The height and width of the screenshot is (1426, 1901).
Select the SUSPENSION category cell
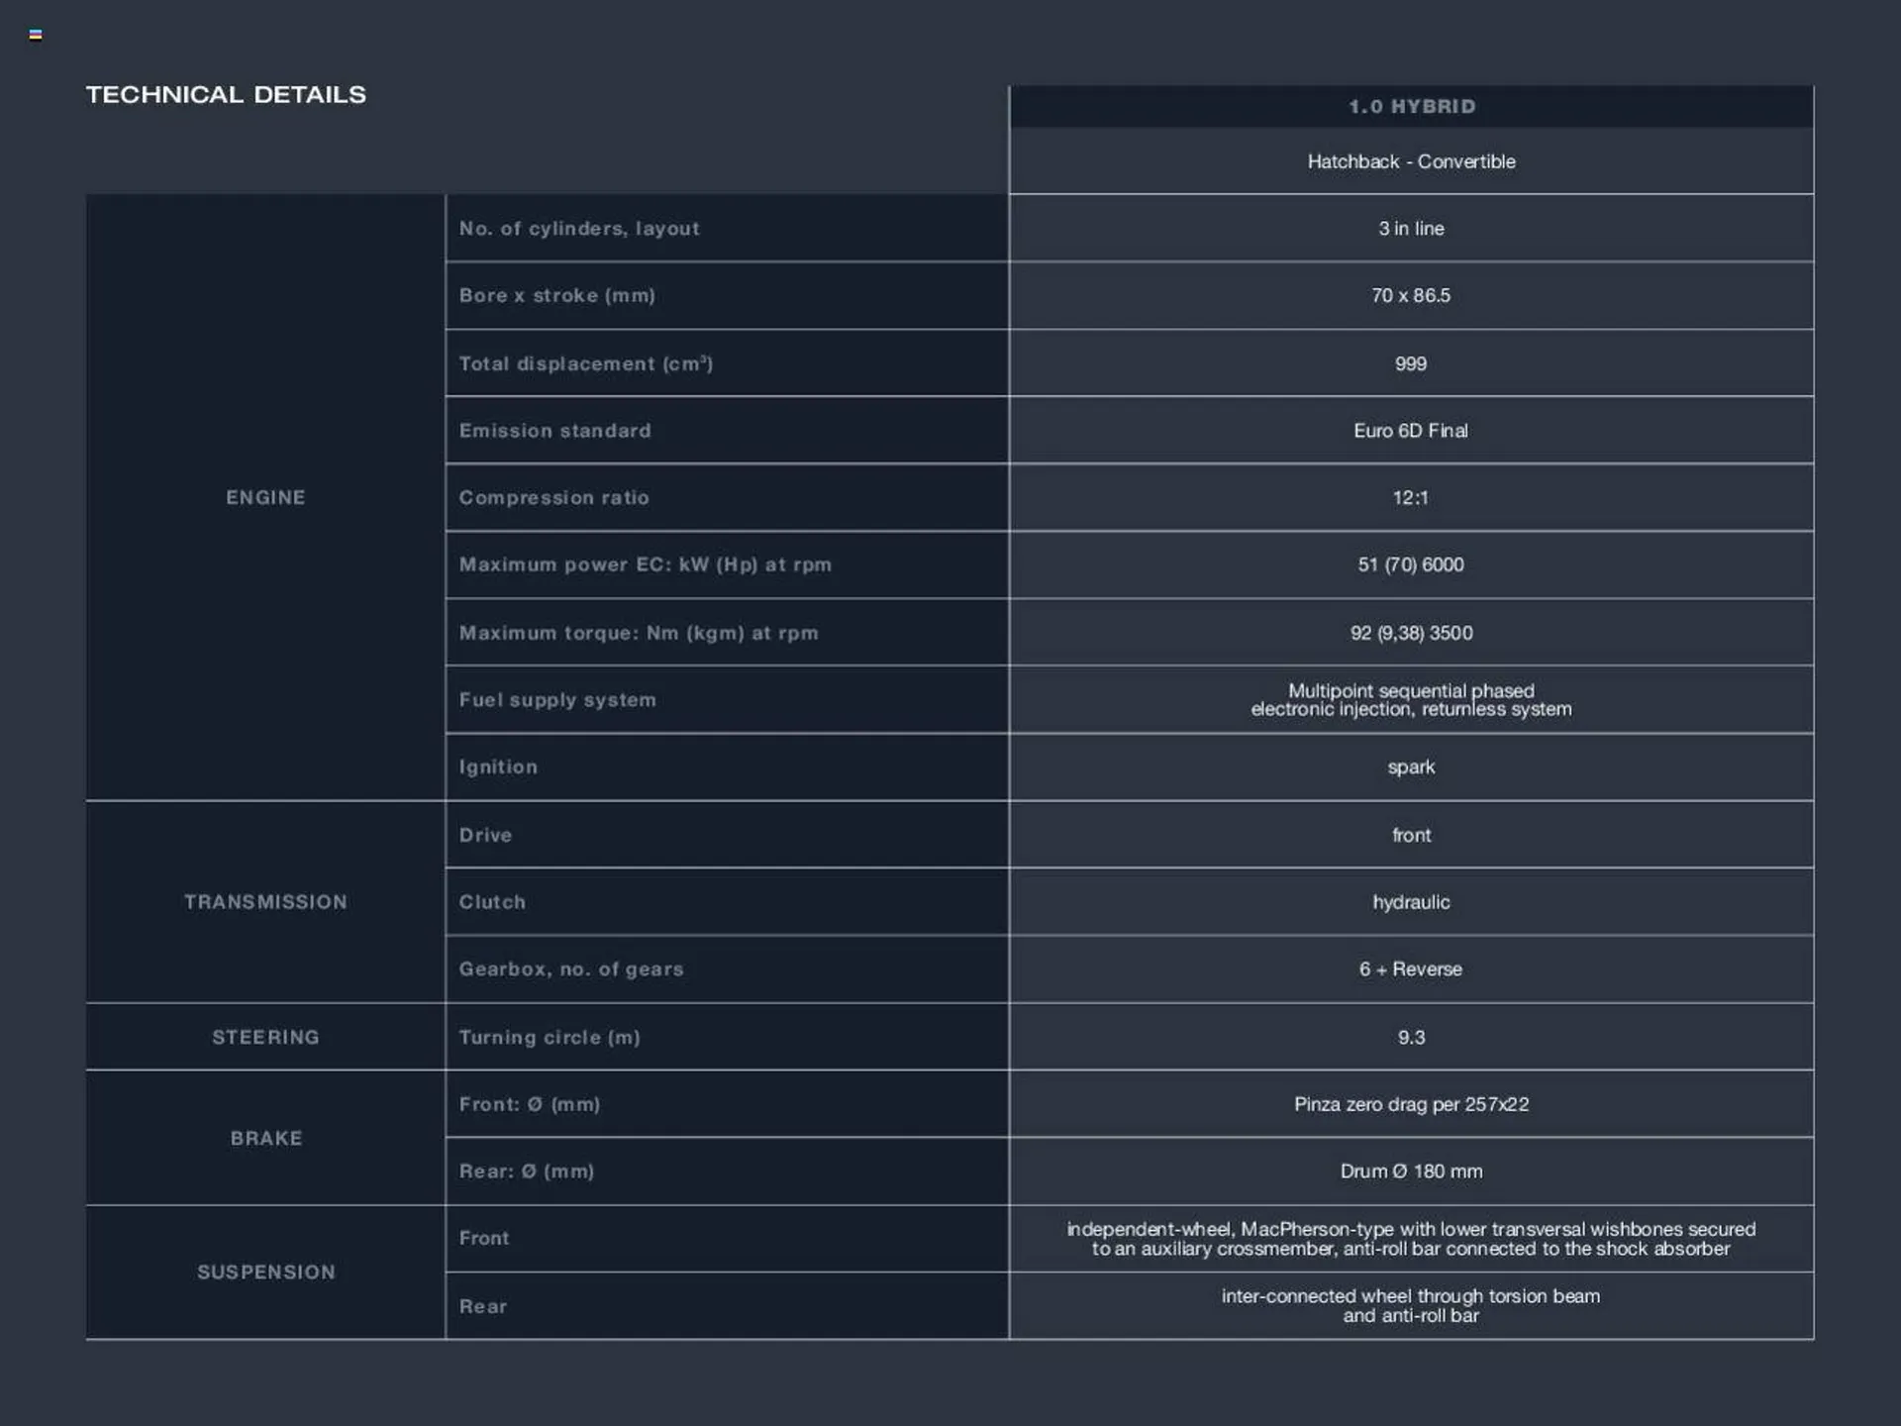(x=265, y=1272)
